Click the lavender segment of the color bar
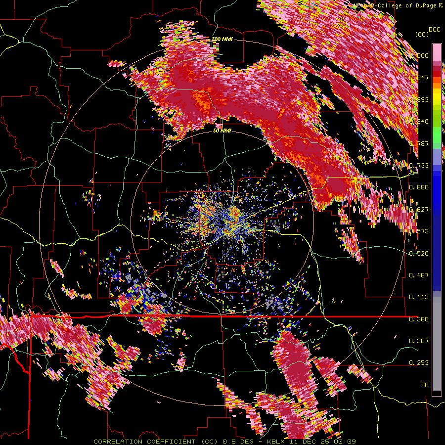The height and width of the screenshot is (445, 445). pyautogui.click(x=437, y=157)
